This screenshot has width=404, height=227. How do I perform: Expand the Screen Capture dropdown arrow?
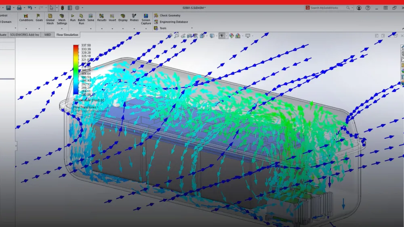pos(146,29)
